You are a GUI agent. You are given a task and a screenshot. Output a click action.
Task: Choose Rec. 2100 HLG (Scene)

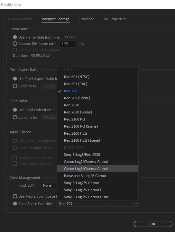[x=98, y=140]
